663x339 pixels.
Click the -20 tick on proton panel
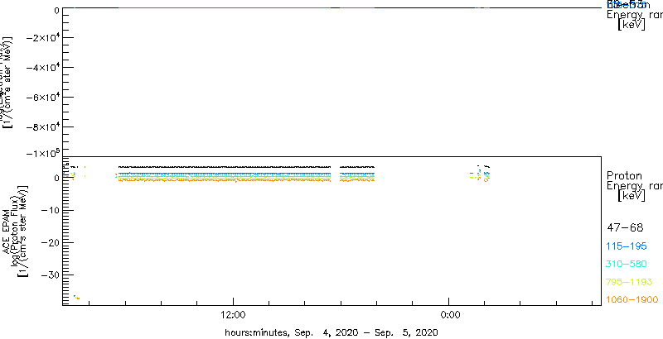click(x=50, y=242)
